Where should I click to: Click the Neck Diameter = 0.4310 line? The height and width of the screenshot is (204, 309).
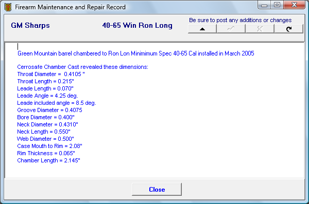point(47,124)
